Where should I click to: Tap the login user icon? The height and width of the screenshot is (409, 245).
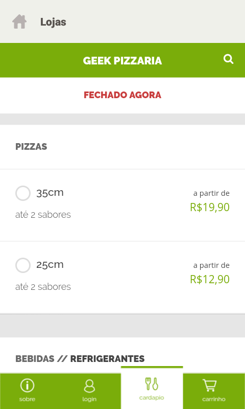click(89, 386)
